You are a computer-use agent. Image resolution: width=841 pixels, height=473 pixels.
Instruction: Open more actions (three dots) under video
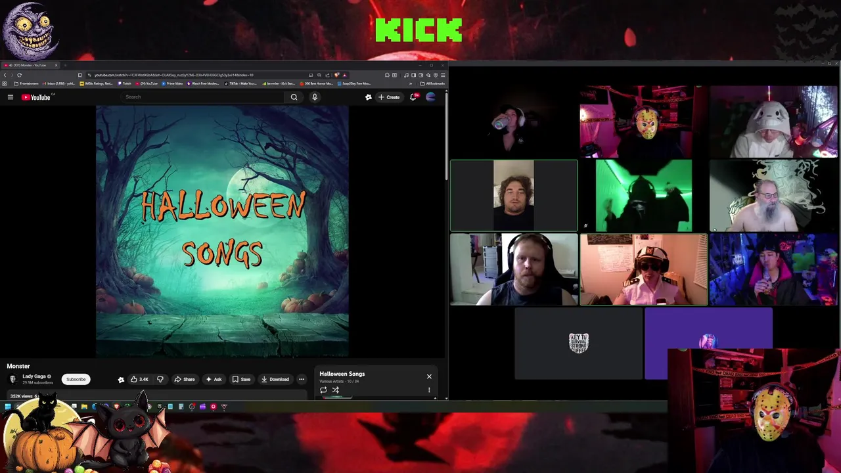[302, 379]
